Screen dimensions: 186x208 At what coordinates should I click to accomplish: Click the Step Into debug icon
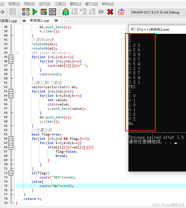(x=83, y=11)
